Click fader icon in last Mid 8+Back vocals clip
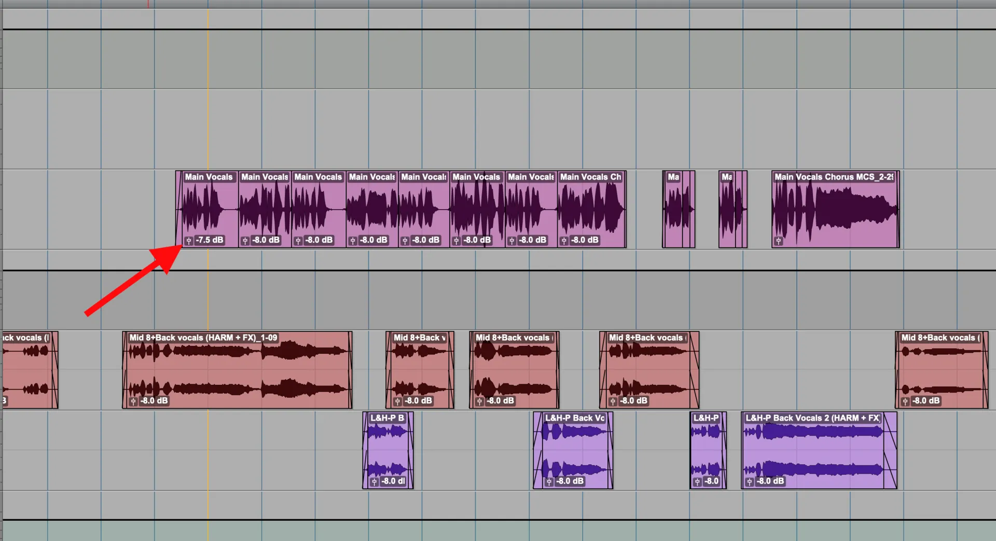 905,401
